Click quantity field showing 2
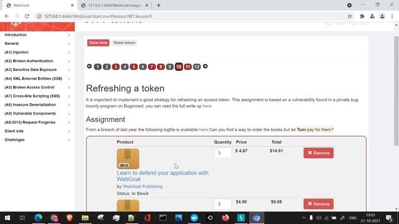Screen dimensions: 399x224 tap(223, 204)
